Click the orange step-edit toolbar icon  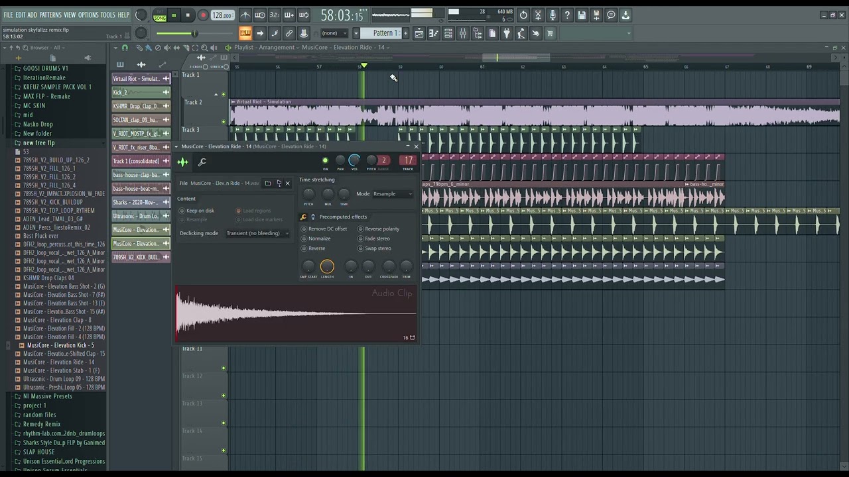[x=245, y=33]
